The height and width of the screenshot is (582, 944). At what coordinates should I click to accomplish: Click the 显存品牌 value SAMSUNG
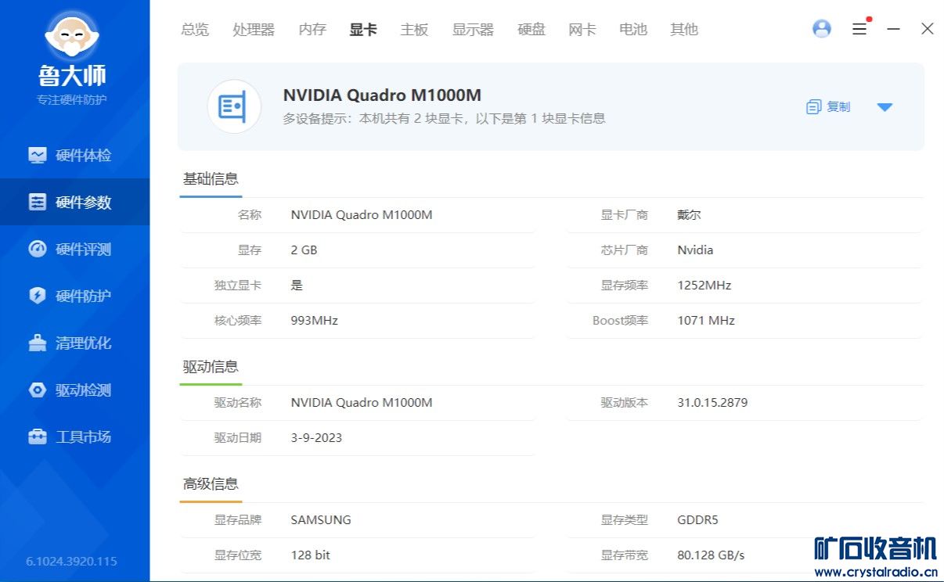point(321,520)
